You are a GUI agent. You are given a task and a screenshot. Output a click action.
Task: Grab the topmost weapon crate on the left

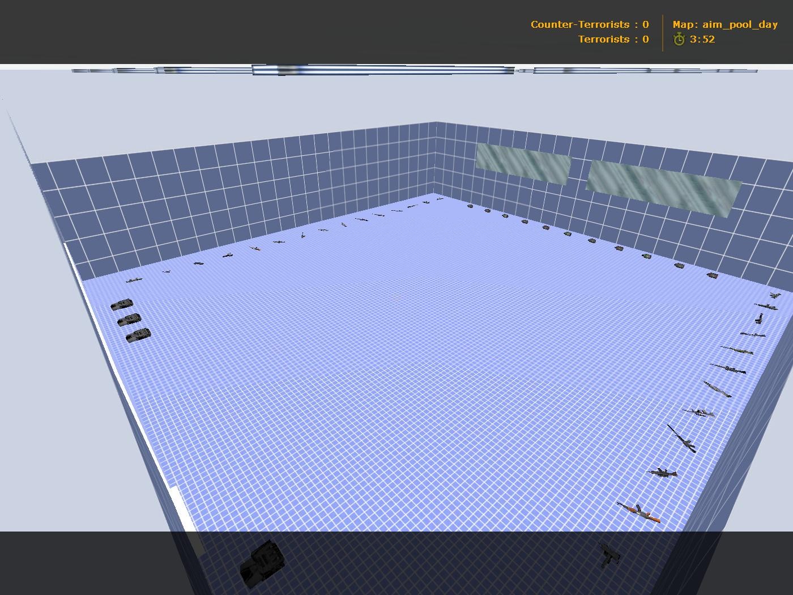122,305
